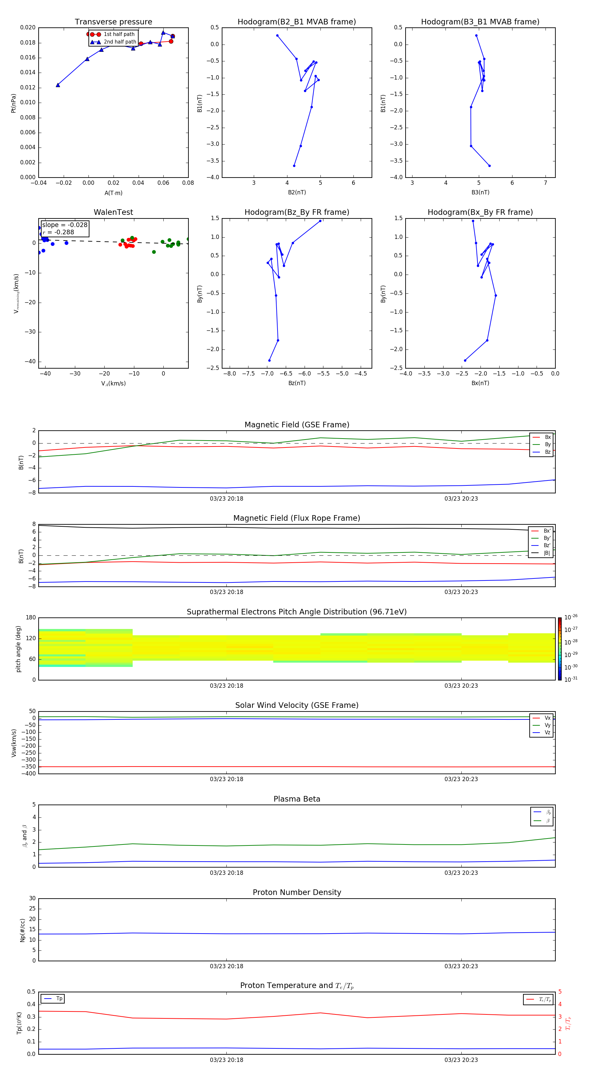Image resolution: width=594 pixels, height=1089 pixels.
Task: Click the "pitch angle (deg)" axis label
Action: (x=18, y=649)
